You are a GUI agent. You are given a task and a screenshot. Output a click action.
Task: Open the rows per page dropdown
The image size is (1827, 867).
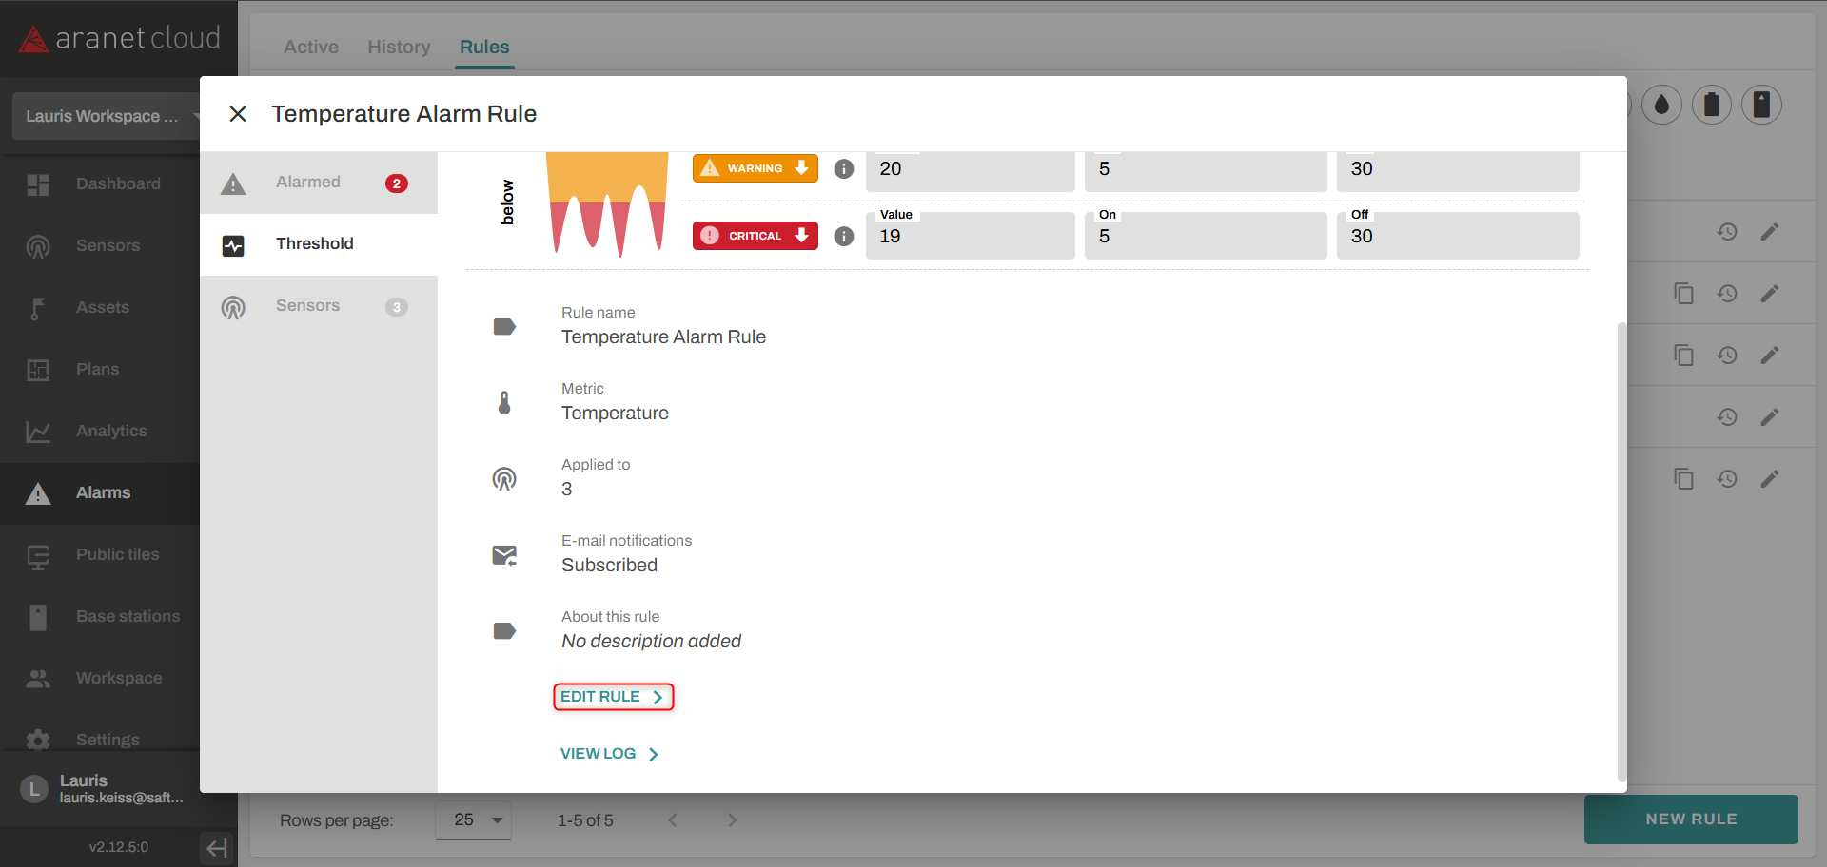473,820
